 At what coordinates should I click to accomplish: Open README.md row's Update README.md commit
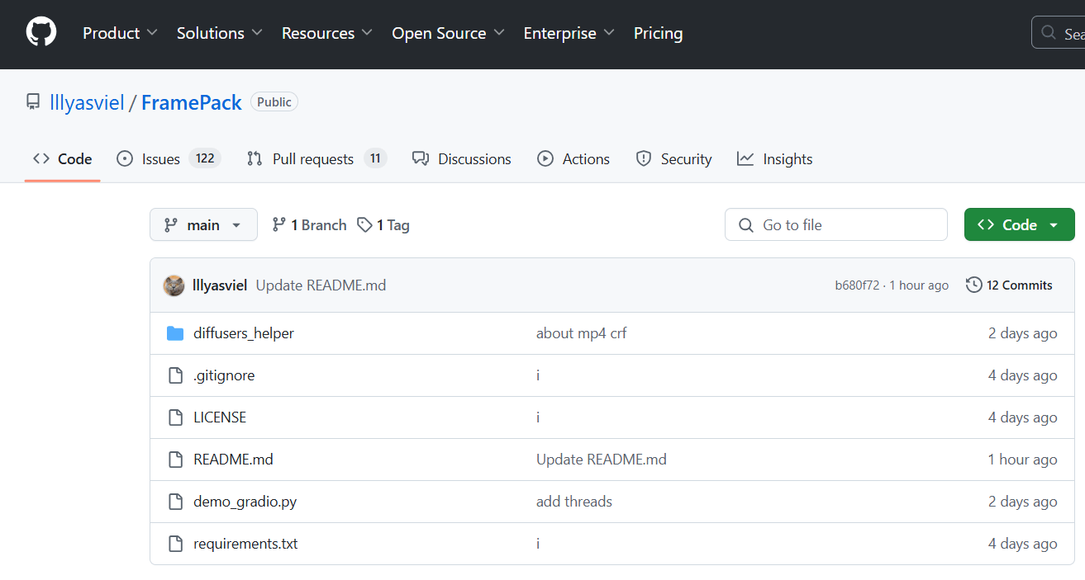click(x=602, y=460)
